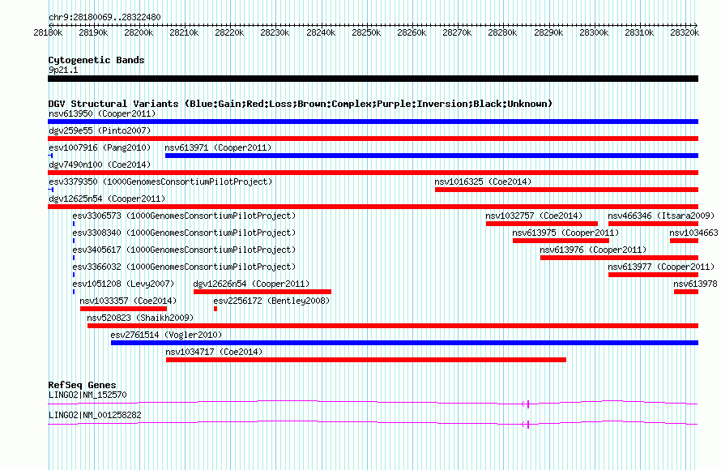Select nsv1033357 (Coe2014) label
Screen dimensions: 721x470
(128, 301)
